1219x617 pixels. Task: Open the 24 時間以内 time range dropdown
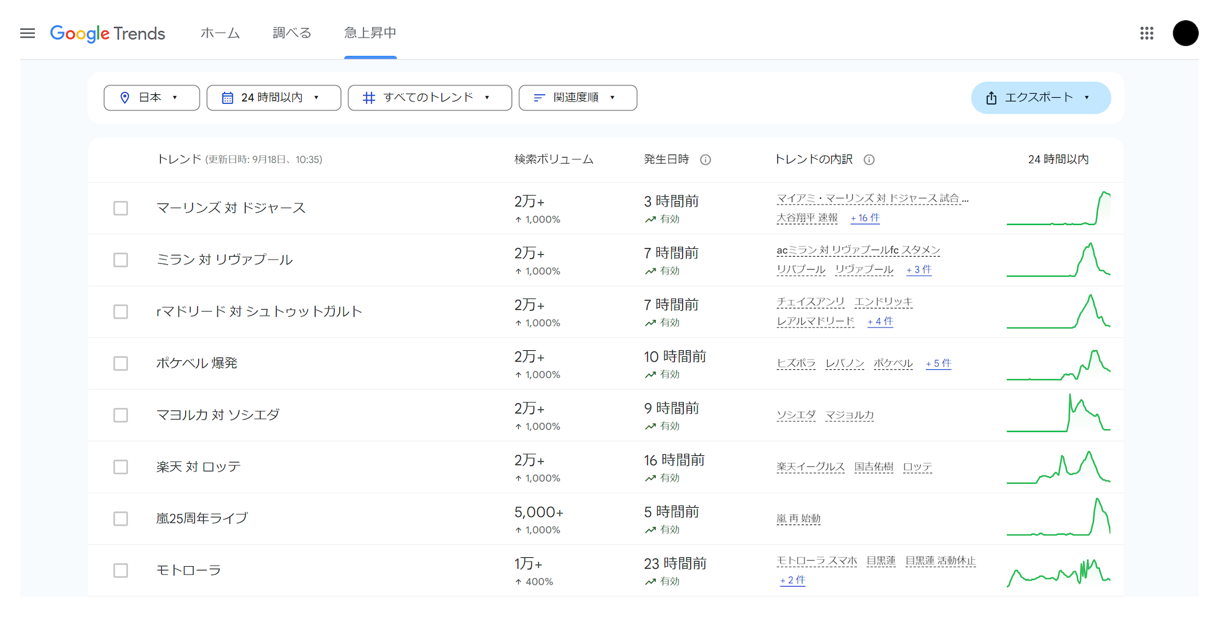274,98
